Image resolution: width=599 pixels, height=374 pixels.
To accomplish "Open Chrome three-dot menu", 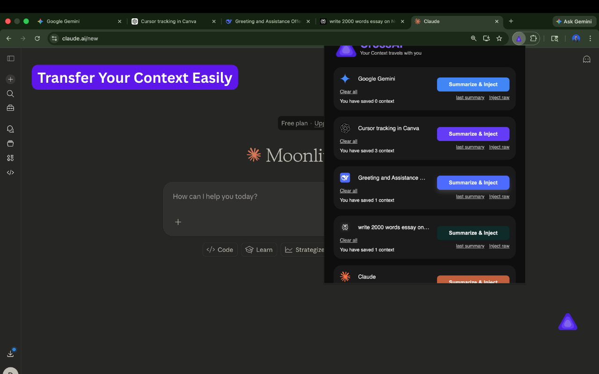I will [x=590, y=39].
